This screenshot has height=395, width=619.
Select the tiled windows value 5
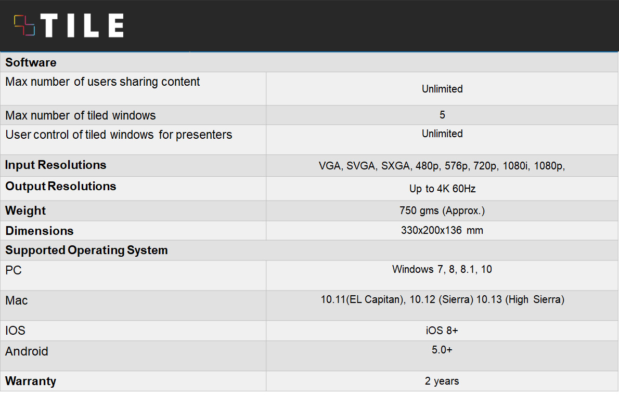click(442, 115)
